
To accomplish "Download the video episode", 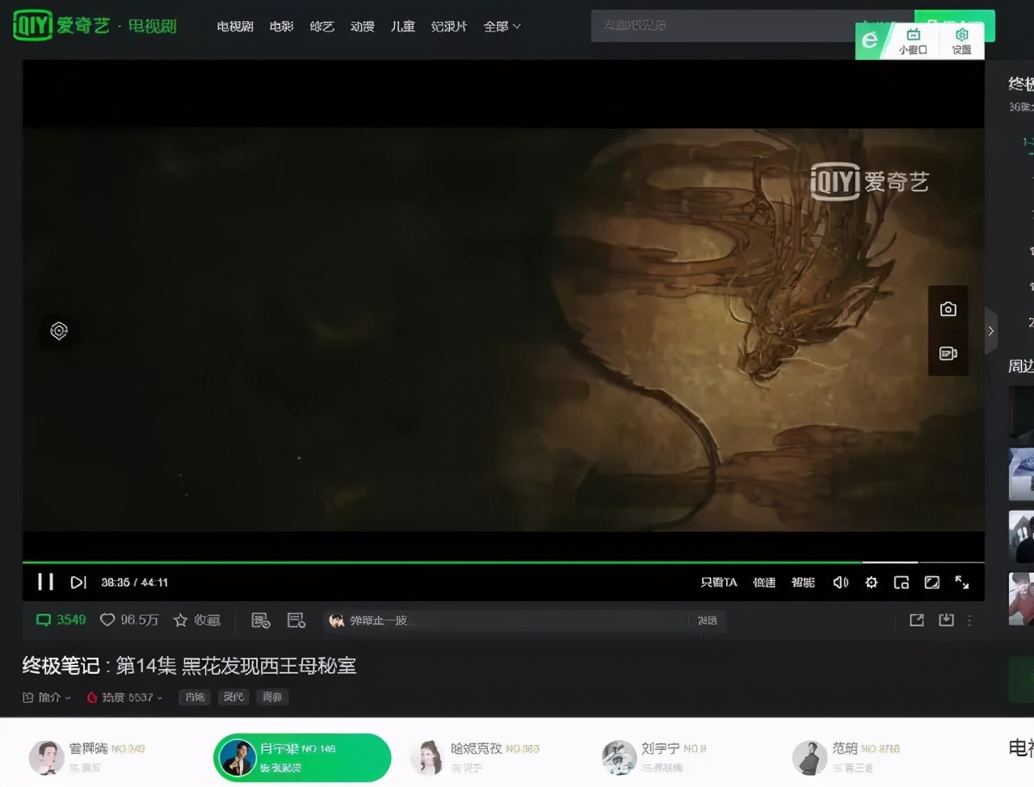I will tap(946, 620).
